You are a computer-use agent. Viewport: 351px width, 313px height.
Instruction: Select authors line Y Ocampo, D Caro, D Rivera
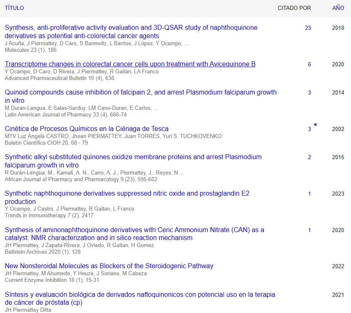click(82, 72)
